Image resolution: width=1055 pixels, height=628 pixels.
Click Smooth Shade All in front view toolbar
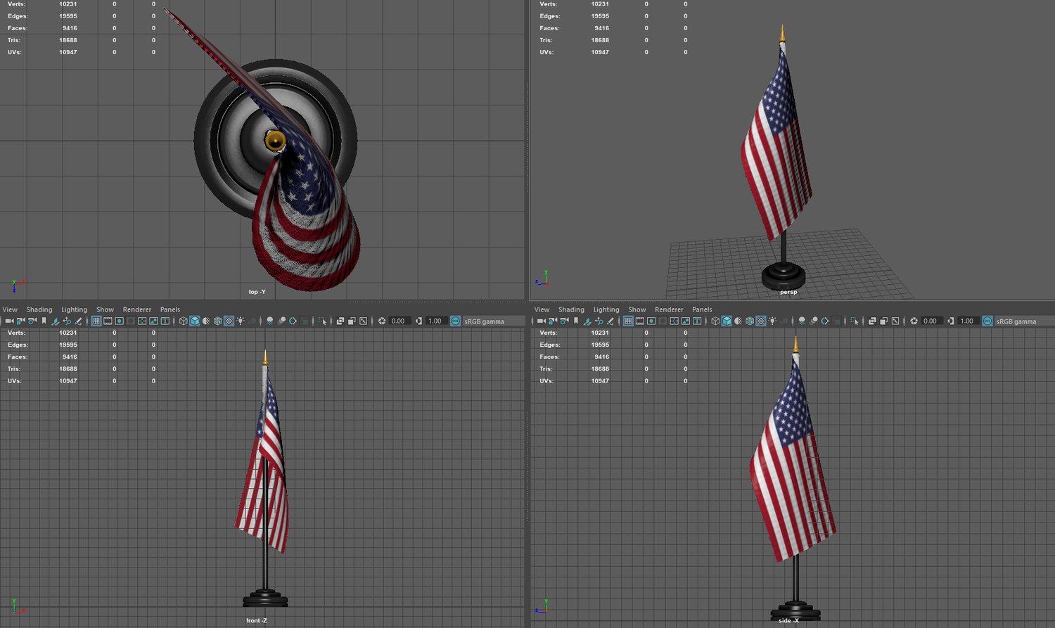click(x=195, y=321)
